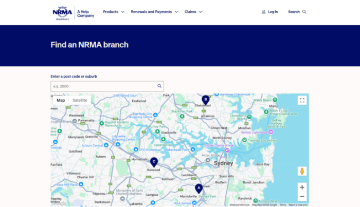360x207 pixels.
Task: Click the search magnifier in postcode field
Action: (x=159, y=86)
